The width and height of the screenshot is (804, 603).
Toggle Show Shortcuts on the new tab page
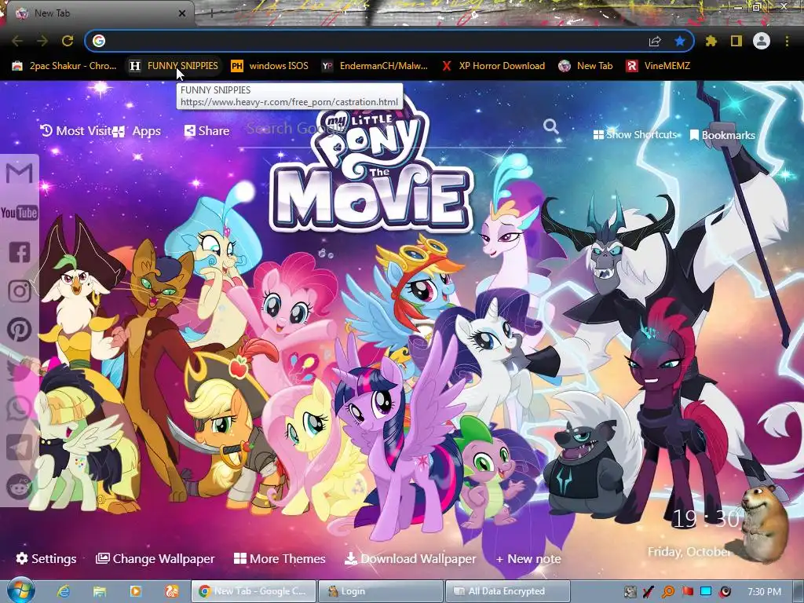click(x=634, y=134)
